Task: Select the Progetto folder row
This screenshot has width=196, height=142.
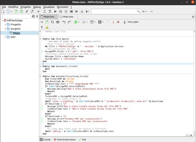Action: [x=20, y=24]
